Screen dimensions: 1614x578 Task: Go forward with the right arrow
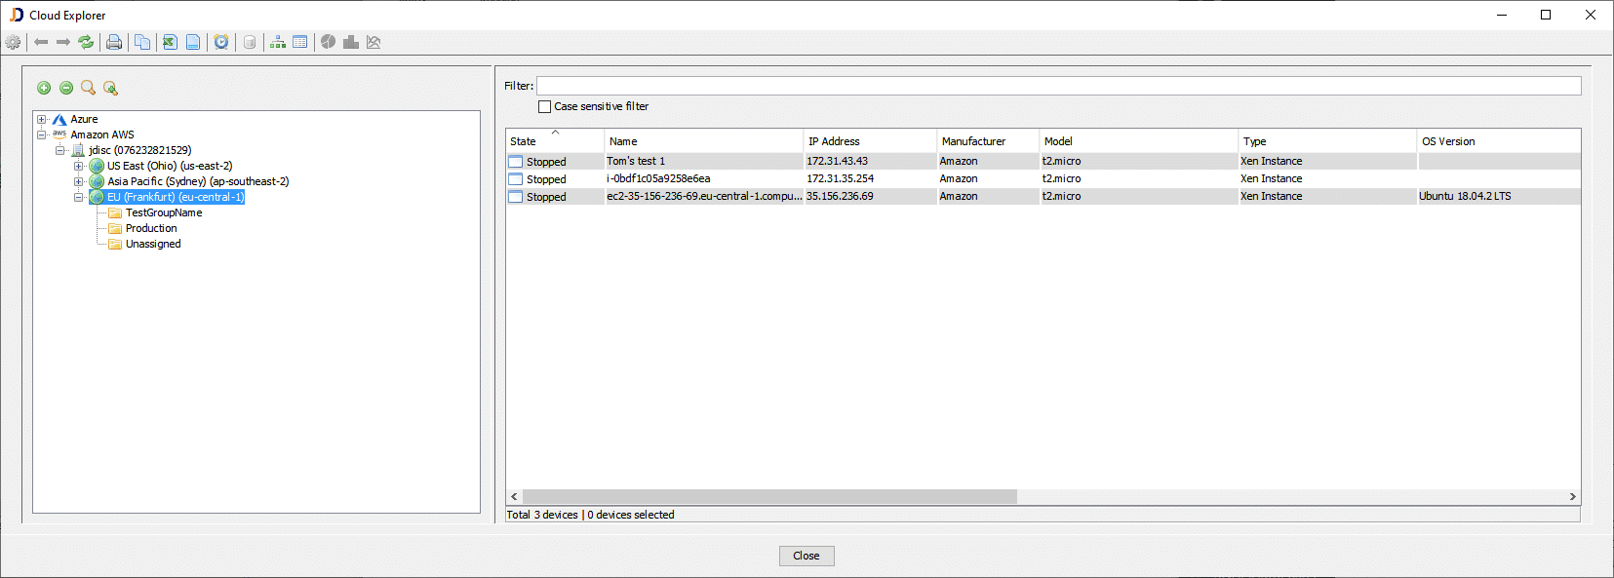coord(63,42)
